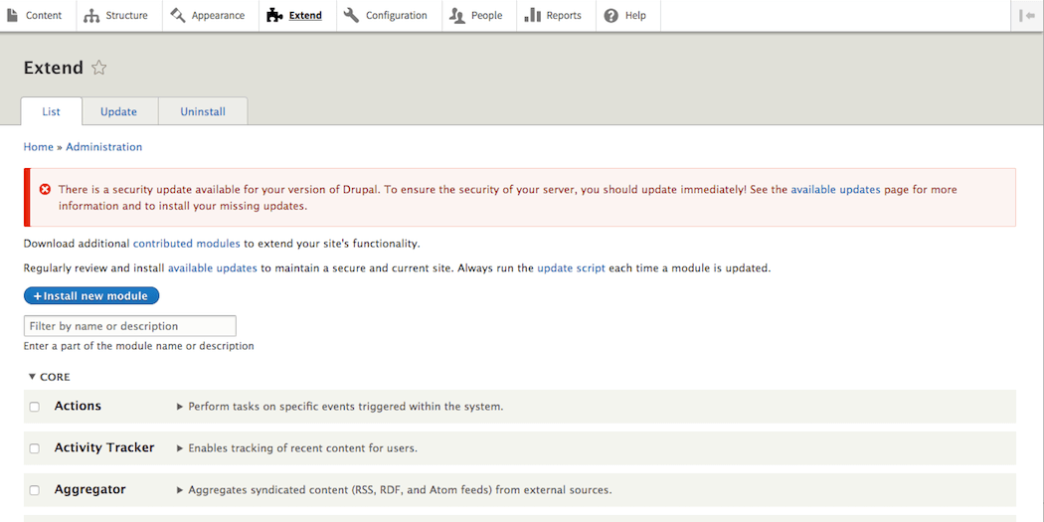
Task: Check the Actions module checkbox
Action: (x=35, y=407)
